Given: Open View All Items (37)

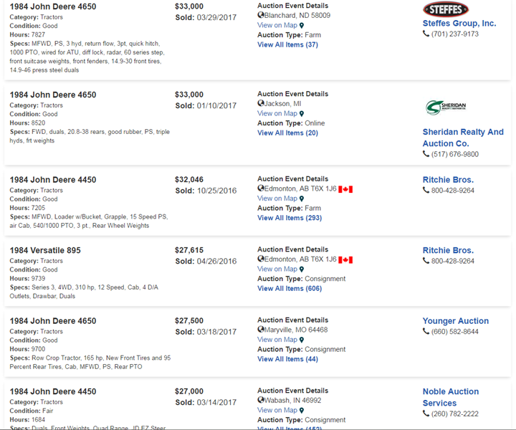Looking at the screenshot, I should point(287,44).
